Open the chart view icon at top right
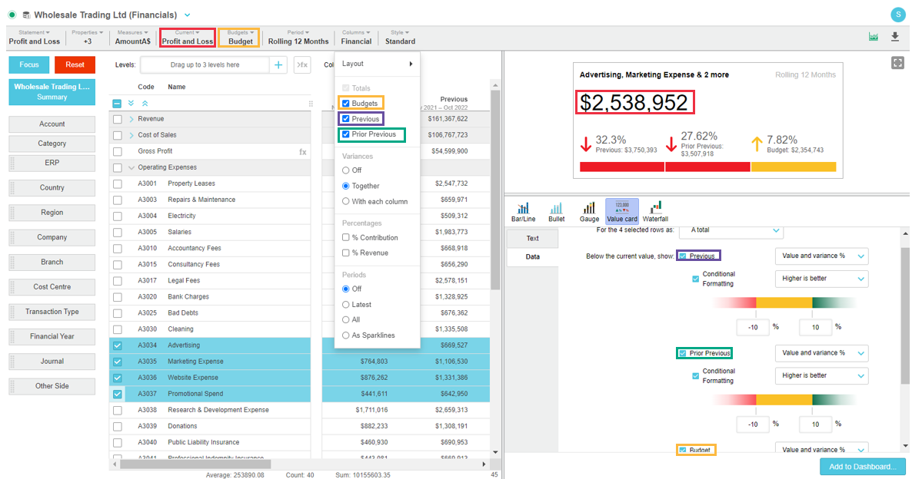912x479 pixels. pyautogui.click(x=874, y=37)
